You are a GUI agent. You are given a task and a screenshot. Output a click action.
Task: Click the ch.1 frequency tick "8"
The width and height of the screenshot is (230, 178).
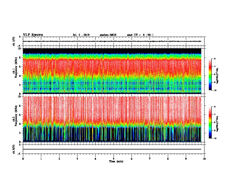[20, 58]
